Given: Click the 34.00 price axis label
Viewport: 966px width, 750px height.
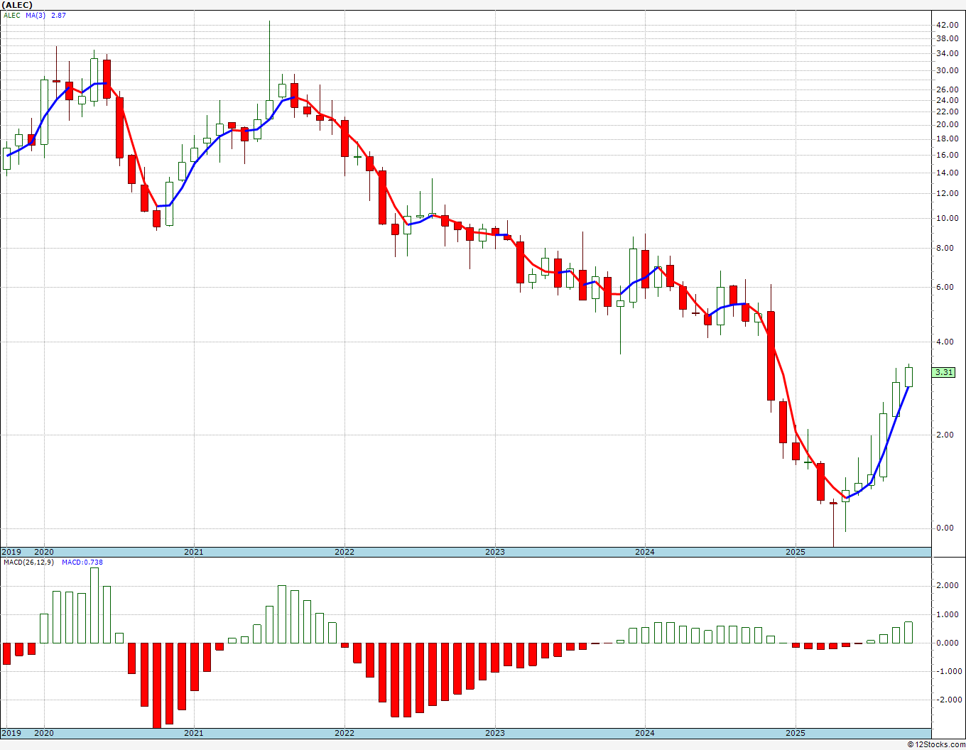Looking at the screenshot, I should (947, 53).
